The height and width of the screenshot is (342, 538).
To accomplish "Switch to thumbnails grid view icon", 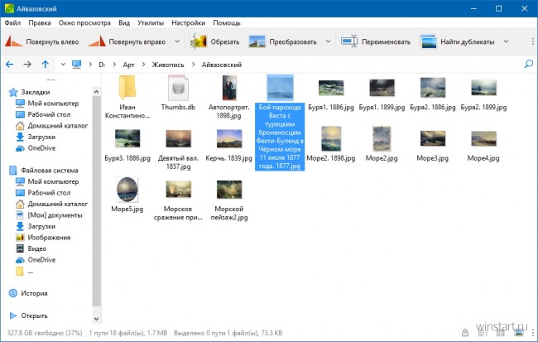I will pos(501,332).
